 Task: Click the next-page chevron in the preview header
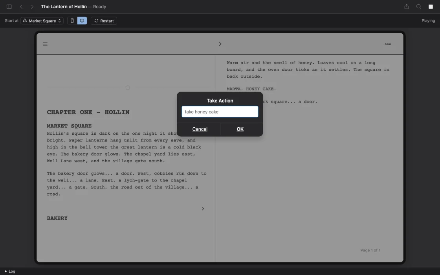coord(220,44)
